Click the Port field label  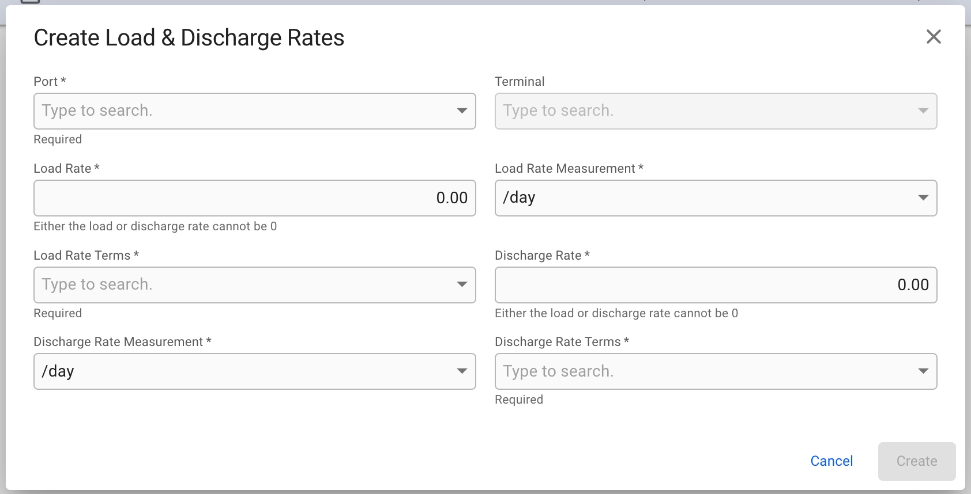point(46,82)
